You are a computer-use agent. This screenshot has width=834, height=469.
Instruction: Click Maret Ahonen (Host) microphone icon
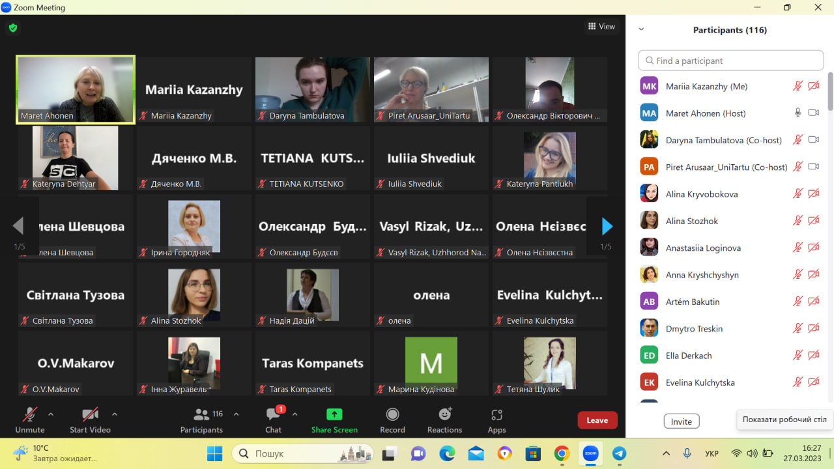point(798,113)
